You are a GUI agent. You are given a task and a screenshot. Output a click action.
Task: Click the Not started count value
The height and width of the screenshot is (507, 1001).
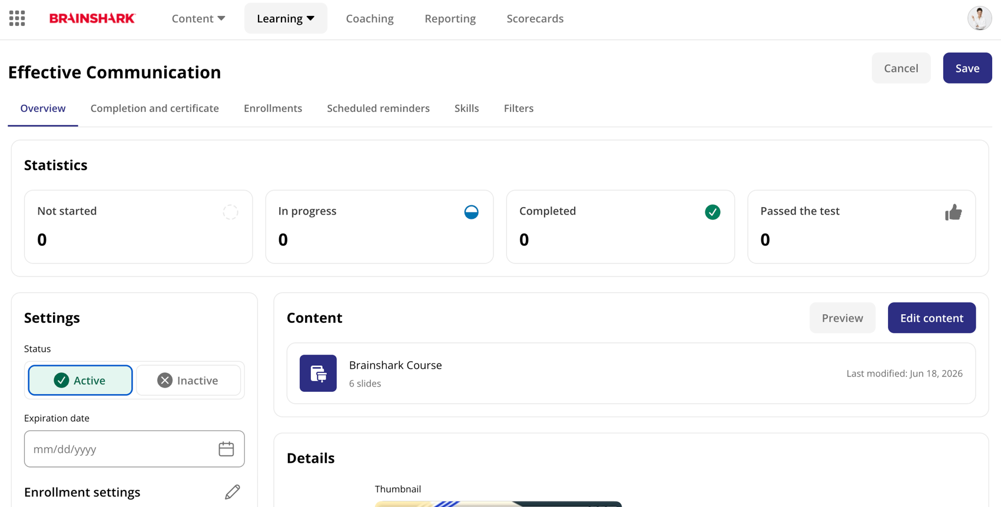tap(42, 239)
